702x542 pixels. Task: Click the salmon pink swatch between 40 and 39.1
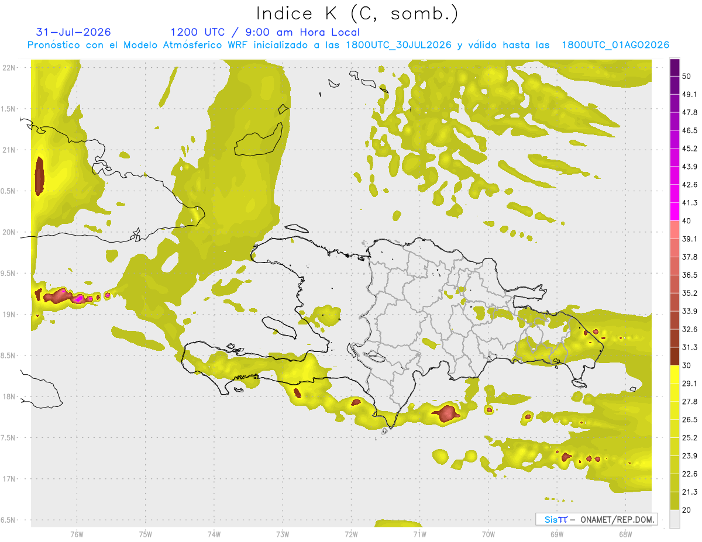[x=675, y=230]
